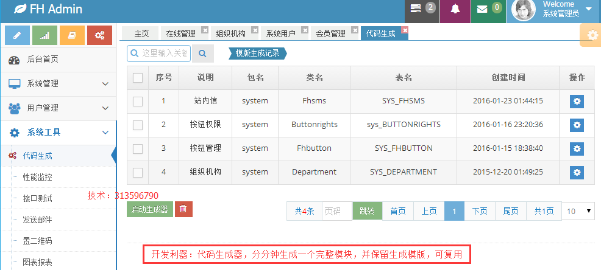
Task: Click the search magnifier button
Action: coord(202,54)
